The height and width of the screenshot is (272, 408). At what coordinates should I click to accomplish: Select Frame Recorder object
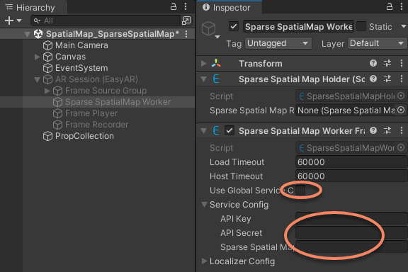point(96,125)
